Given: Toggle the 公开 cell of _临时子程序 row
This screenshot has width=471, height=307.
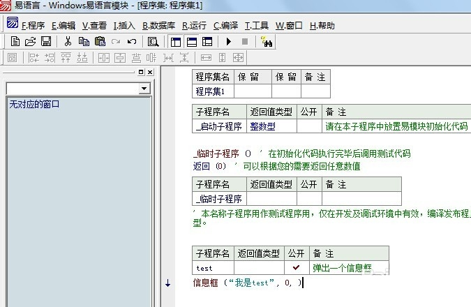Looking at the screenshot, I should click(x=308, y=199).
